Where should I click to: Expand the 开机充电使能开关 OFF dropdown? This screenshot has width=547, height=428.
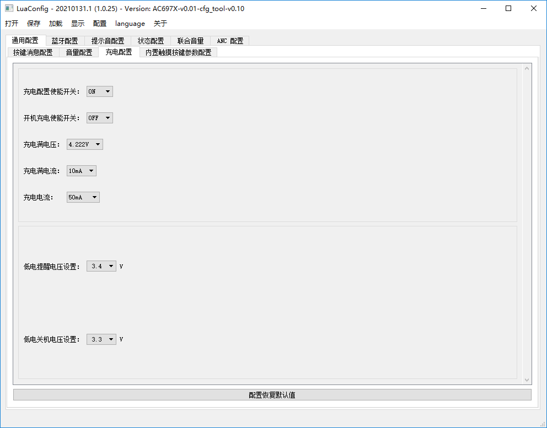[x=100, y=118]
